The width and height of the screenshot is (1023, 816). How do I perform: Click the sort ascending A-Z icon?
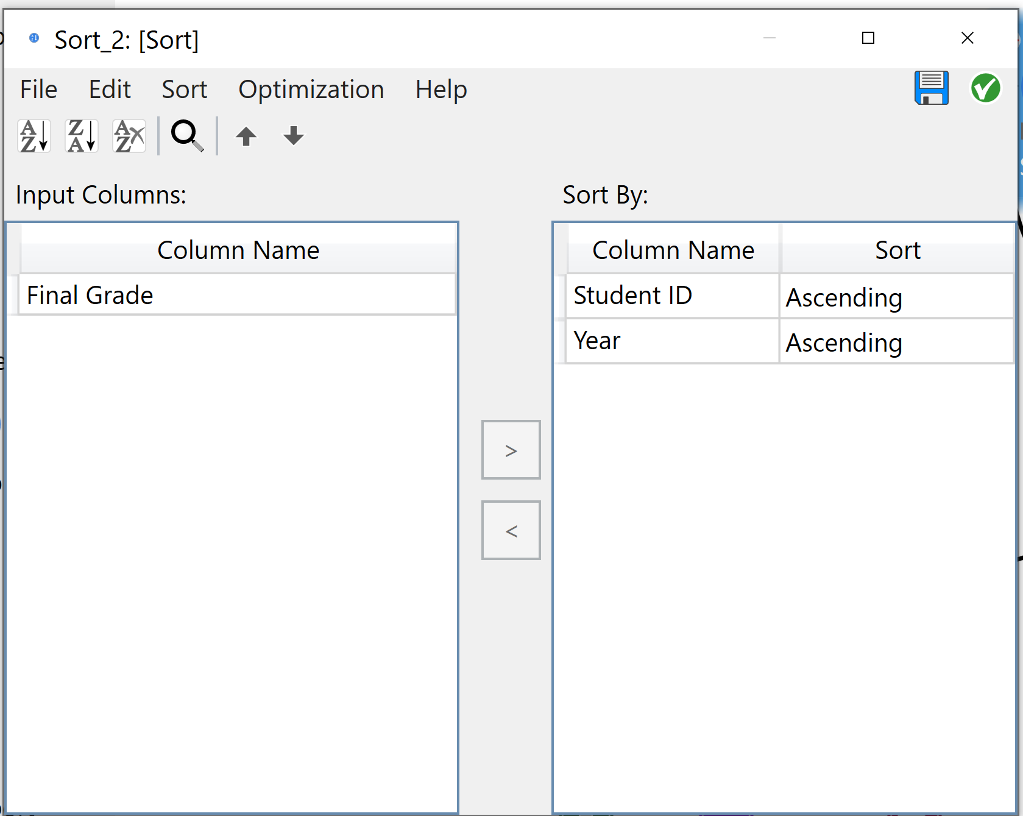coord(34,136)
